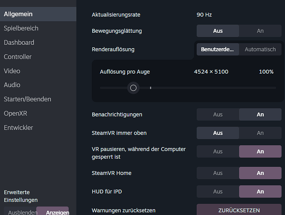Screen dimensions: 285x215
Task: Click ZURÜCKSETZEN to reset warnings
Action: coord(239,209)
